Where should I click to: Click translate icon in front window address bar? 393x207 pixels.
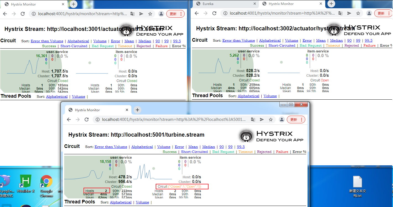pos(253,120)
